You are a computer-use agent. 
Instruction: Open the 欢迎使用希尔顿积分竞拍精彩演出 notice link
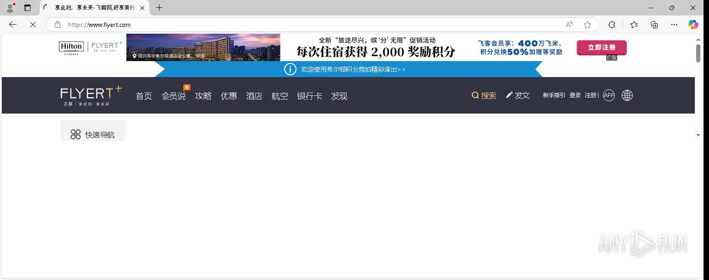pyautogui.click(x=353, y=69)
